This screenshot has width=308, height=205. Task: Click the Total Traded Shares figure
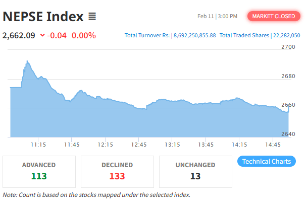tap(286, 36)
